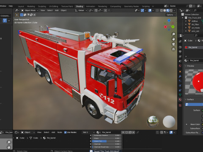Expand the AdBlue object in the outliner
203x152 pixels.
coord(186,21)
